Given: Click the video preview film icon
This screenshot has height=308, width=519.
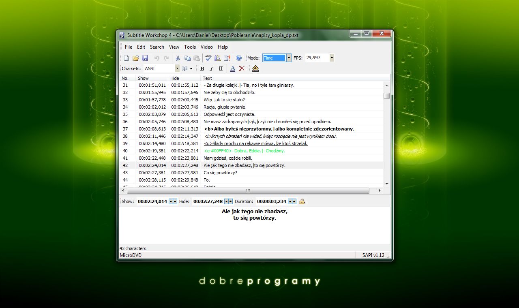Looking at the screenshot, I should pyautogui.click(x=255, y=68).
